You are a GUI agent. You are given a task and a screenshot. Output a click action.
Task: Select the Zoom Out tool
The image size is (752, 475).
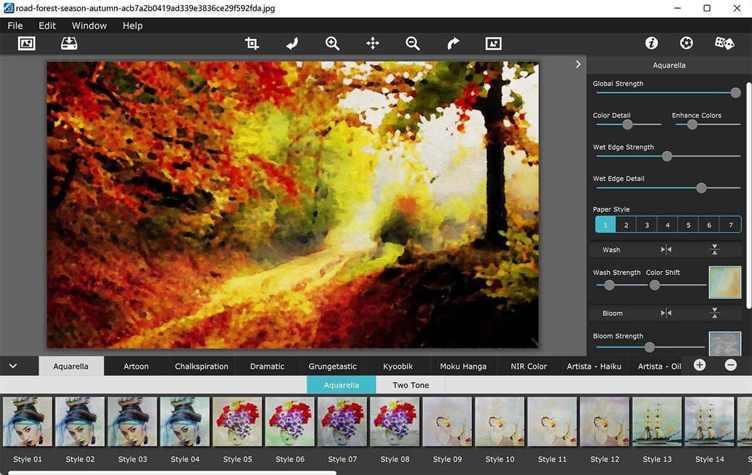coord(412,43)
